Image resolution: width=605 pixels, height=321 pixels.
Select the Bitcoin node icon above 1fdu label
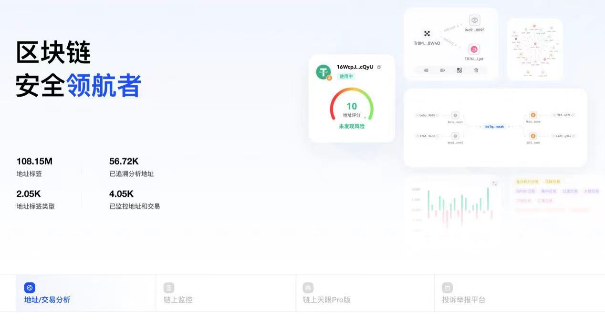[533, 115]
